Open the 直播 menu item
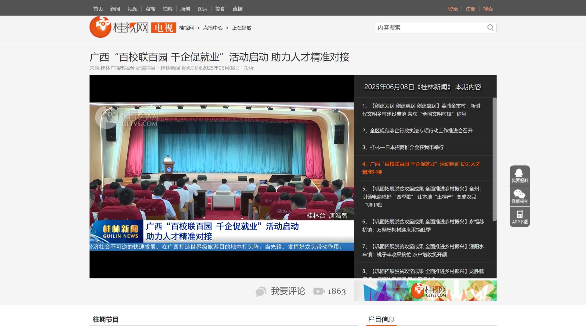Image resolution: width=586 pixels, height=329 pixels. pos(237,9)
